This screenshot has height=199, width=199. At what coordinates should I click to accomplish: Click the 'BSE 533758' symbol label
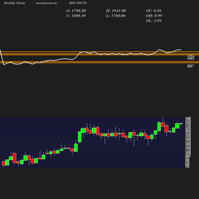(78, 3)
